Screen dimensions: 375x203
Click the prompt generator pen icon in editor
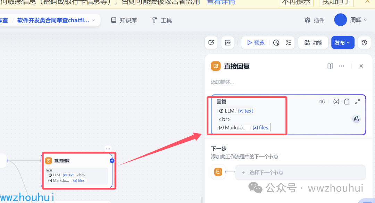[356, 119]
